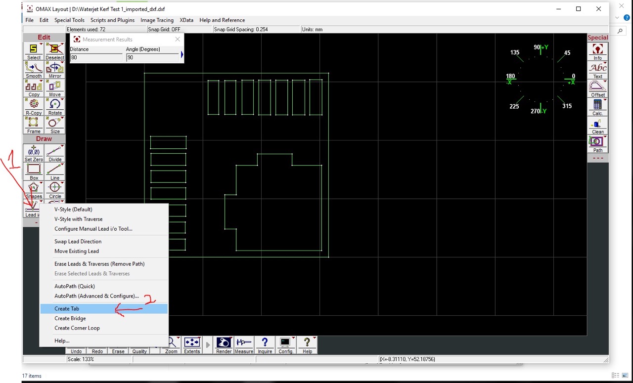Select the Circle draw tool
The width and height of the screenshot is (633, 383).
[x=55, y=190]
